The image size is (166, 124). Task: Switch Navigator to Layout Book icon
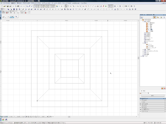tap(161, 17)
